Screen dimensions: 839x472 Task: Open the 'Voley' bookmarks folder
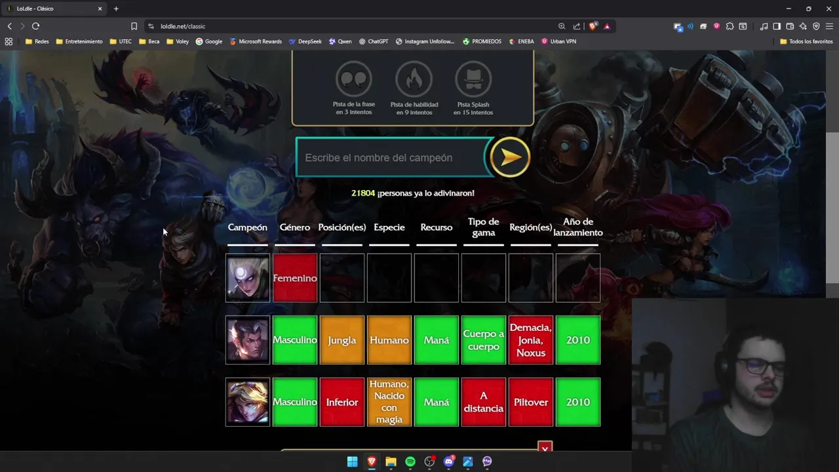178,41
